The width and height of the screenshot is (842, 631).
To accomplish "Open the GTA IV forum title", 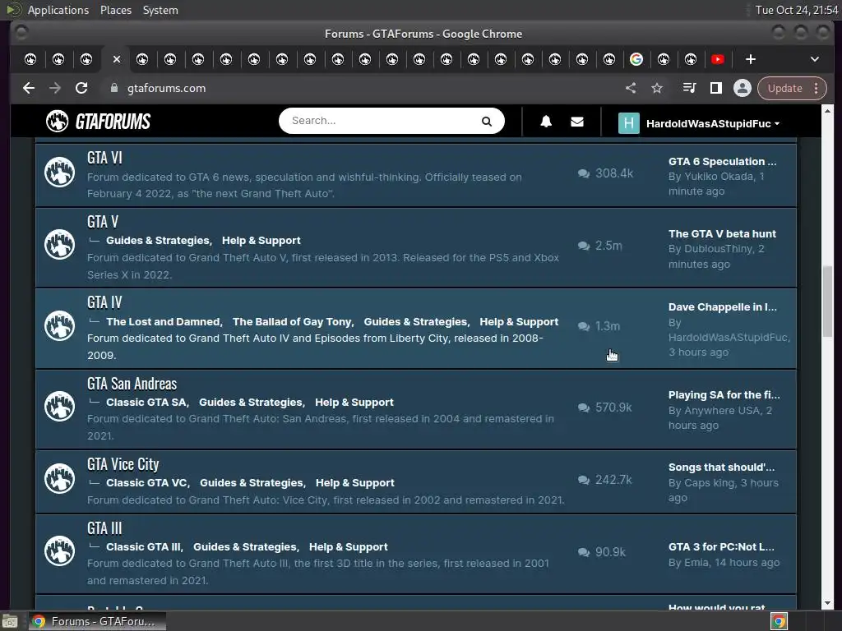I will [104, 302].
